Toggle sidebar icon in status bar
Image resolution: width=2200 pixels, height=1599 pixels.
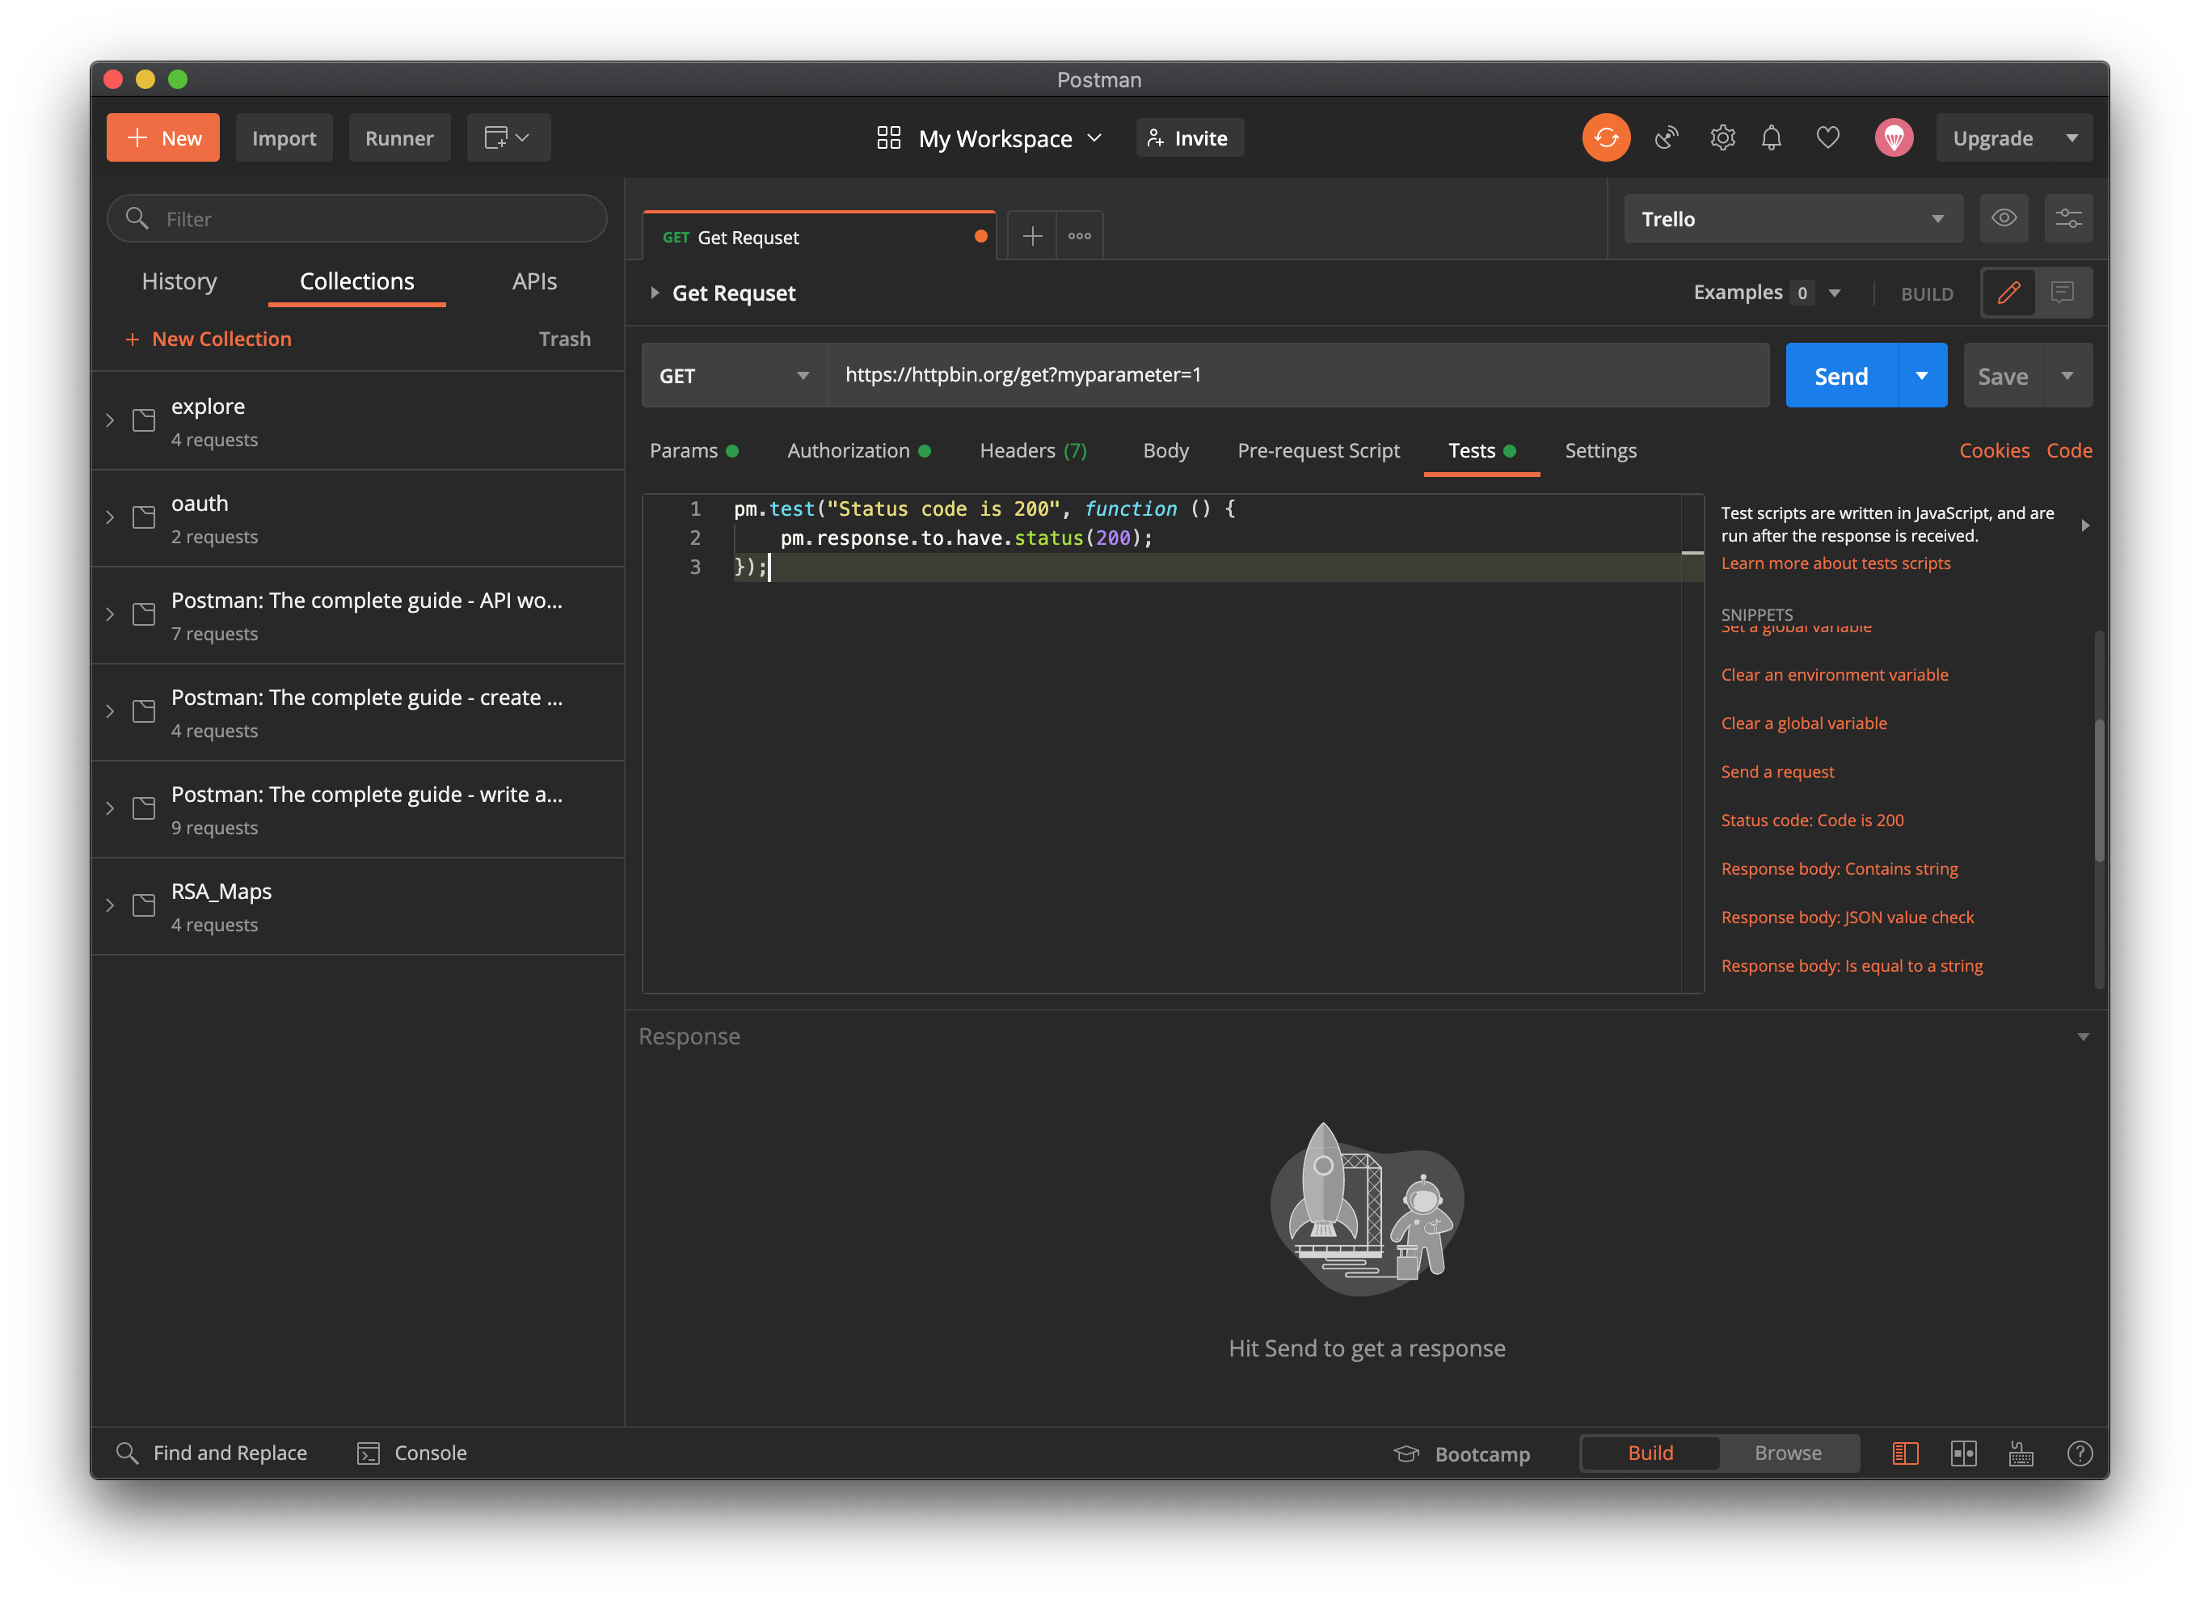pyautogui.click(x=1905, y=1453)
